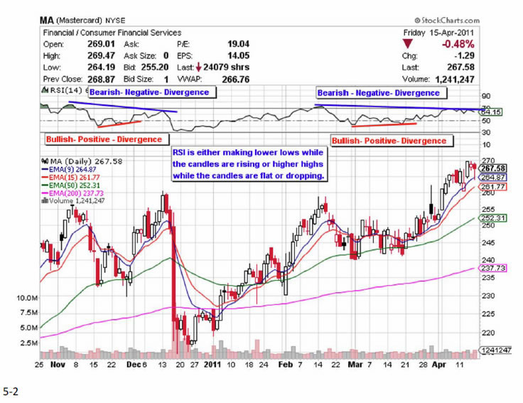
Task: Click the Prev Close value 268.87
Action: pos(101,80)
